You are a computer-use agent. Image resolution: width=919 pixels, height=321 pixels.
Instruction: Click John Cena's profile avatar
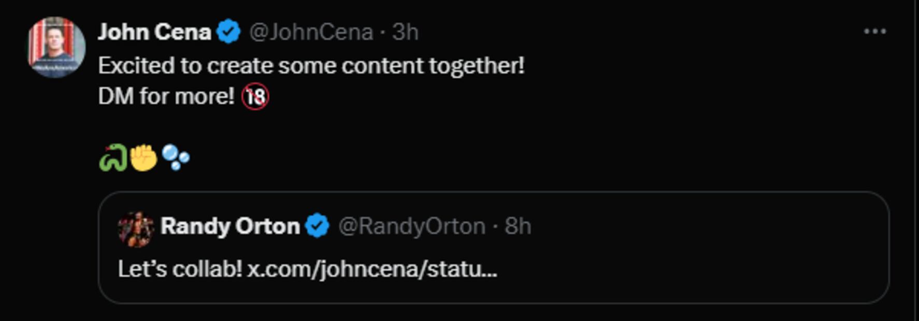click(x=56, y=47)
